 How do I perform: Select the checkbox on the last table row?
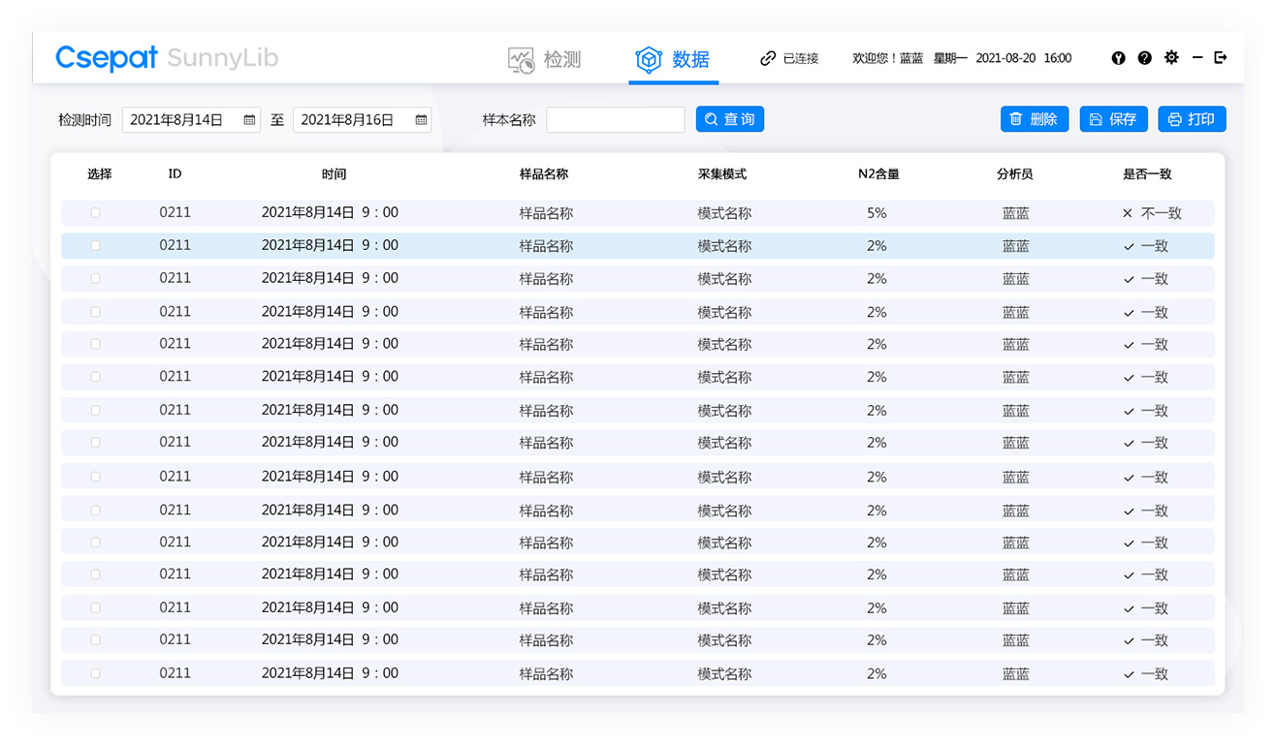[94, 672]
